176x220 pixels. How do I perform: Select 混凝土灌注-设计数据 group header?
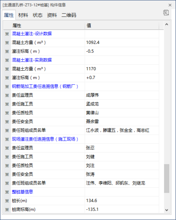[32, 34]
